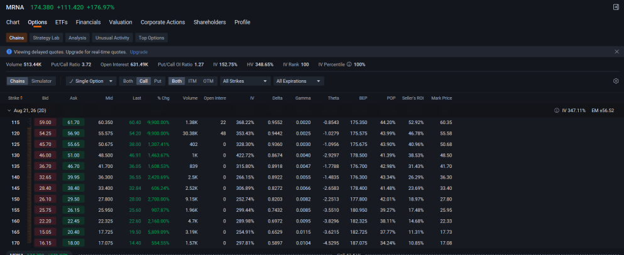This screenshot has height=255, width=624.
Task: Select the 150 strike row label
Action: tap(16, 199)
